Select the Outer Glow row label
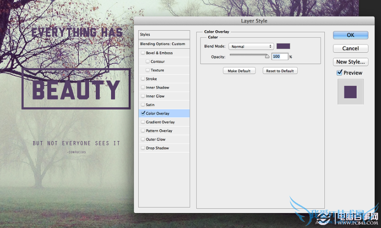This screenshot has height=228, width=381. click(155, 139)
